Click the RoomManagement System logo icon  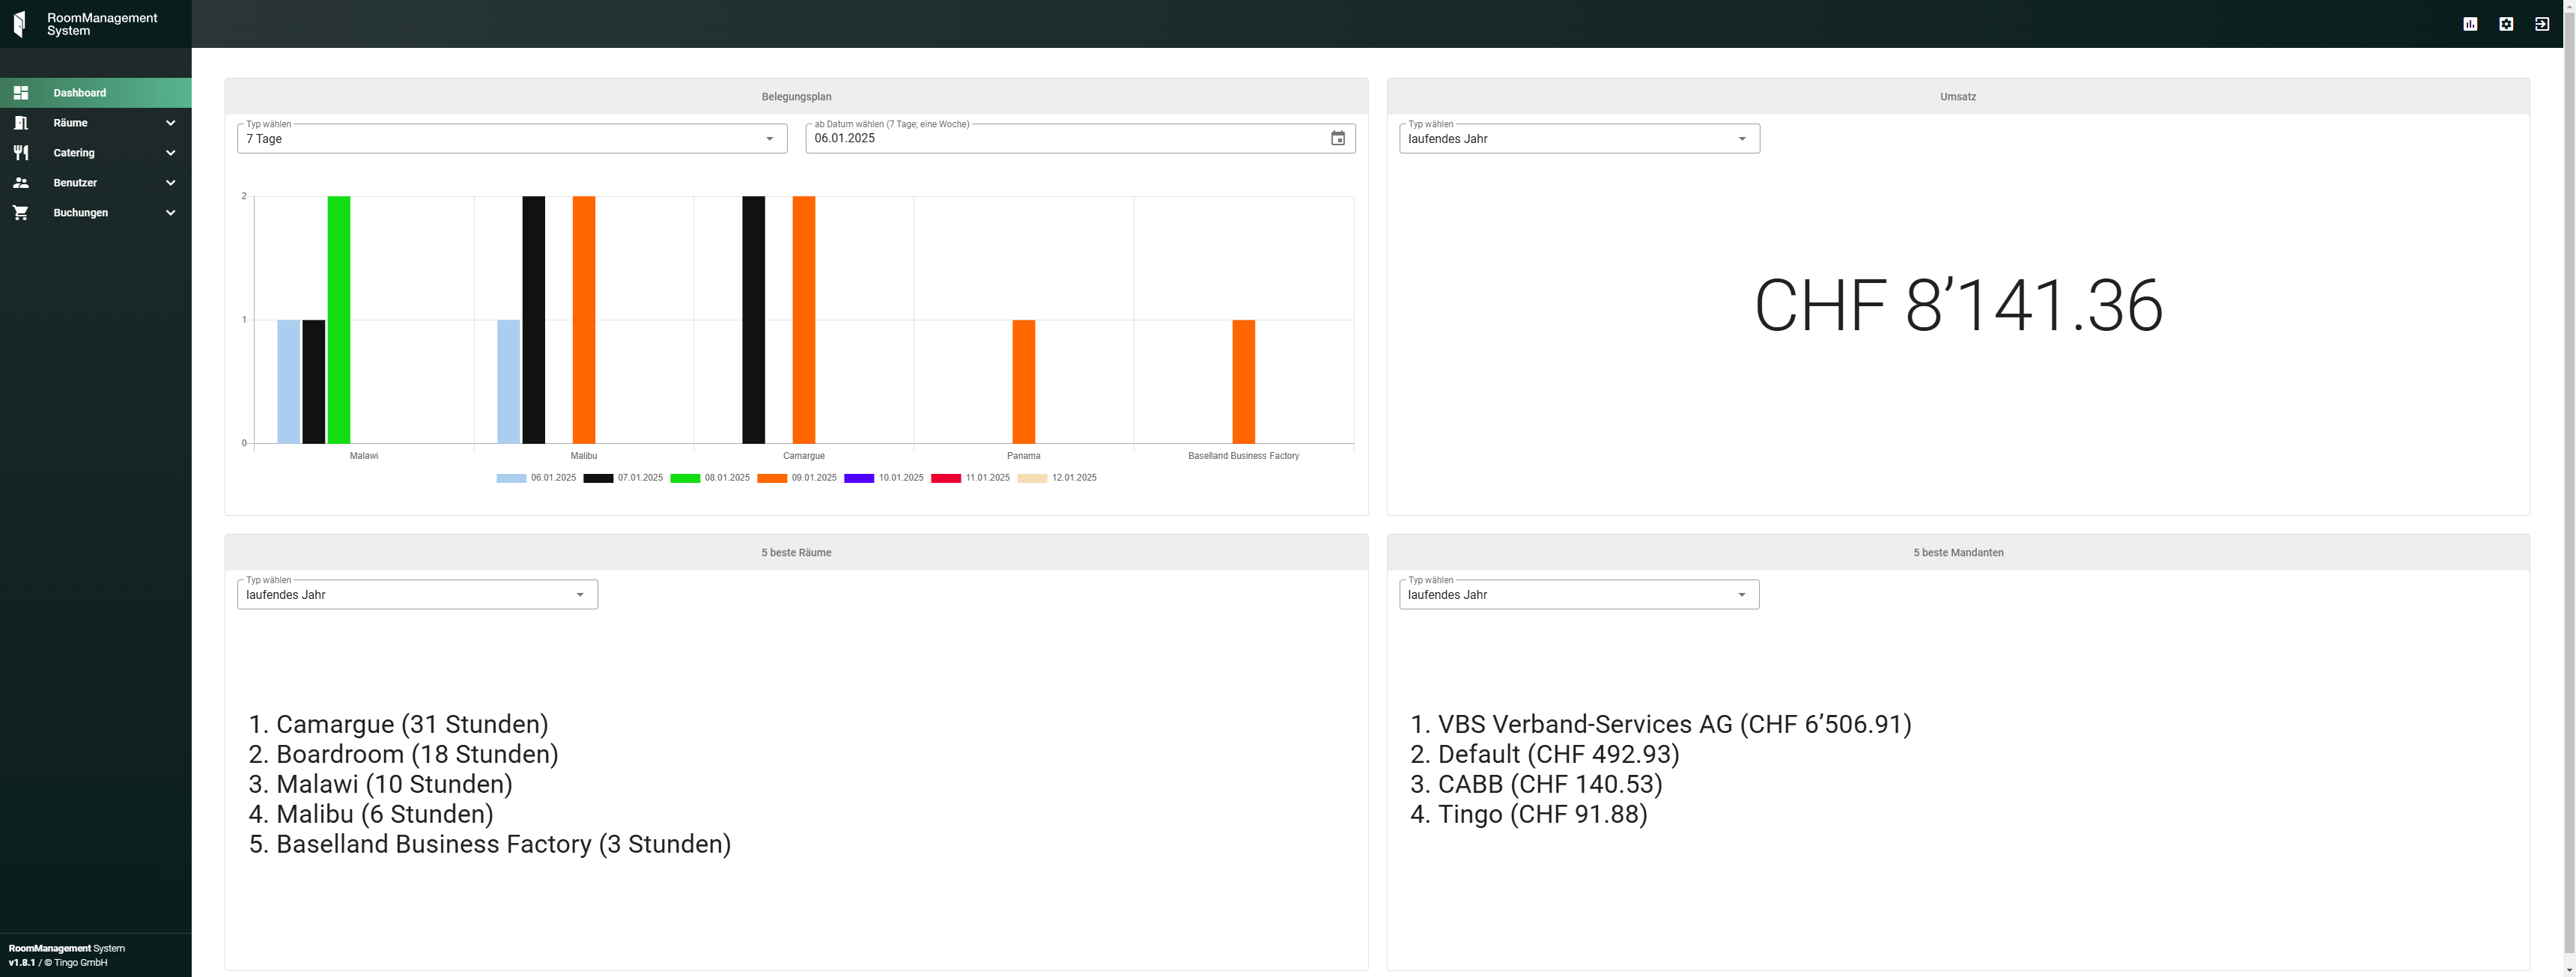(x=20, y=24)
